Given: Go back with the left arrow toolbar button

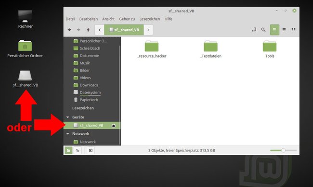Looking at the screenshot, I should pyautogui.click(x=69, y=30).
